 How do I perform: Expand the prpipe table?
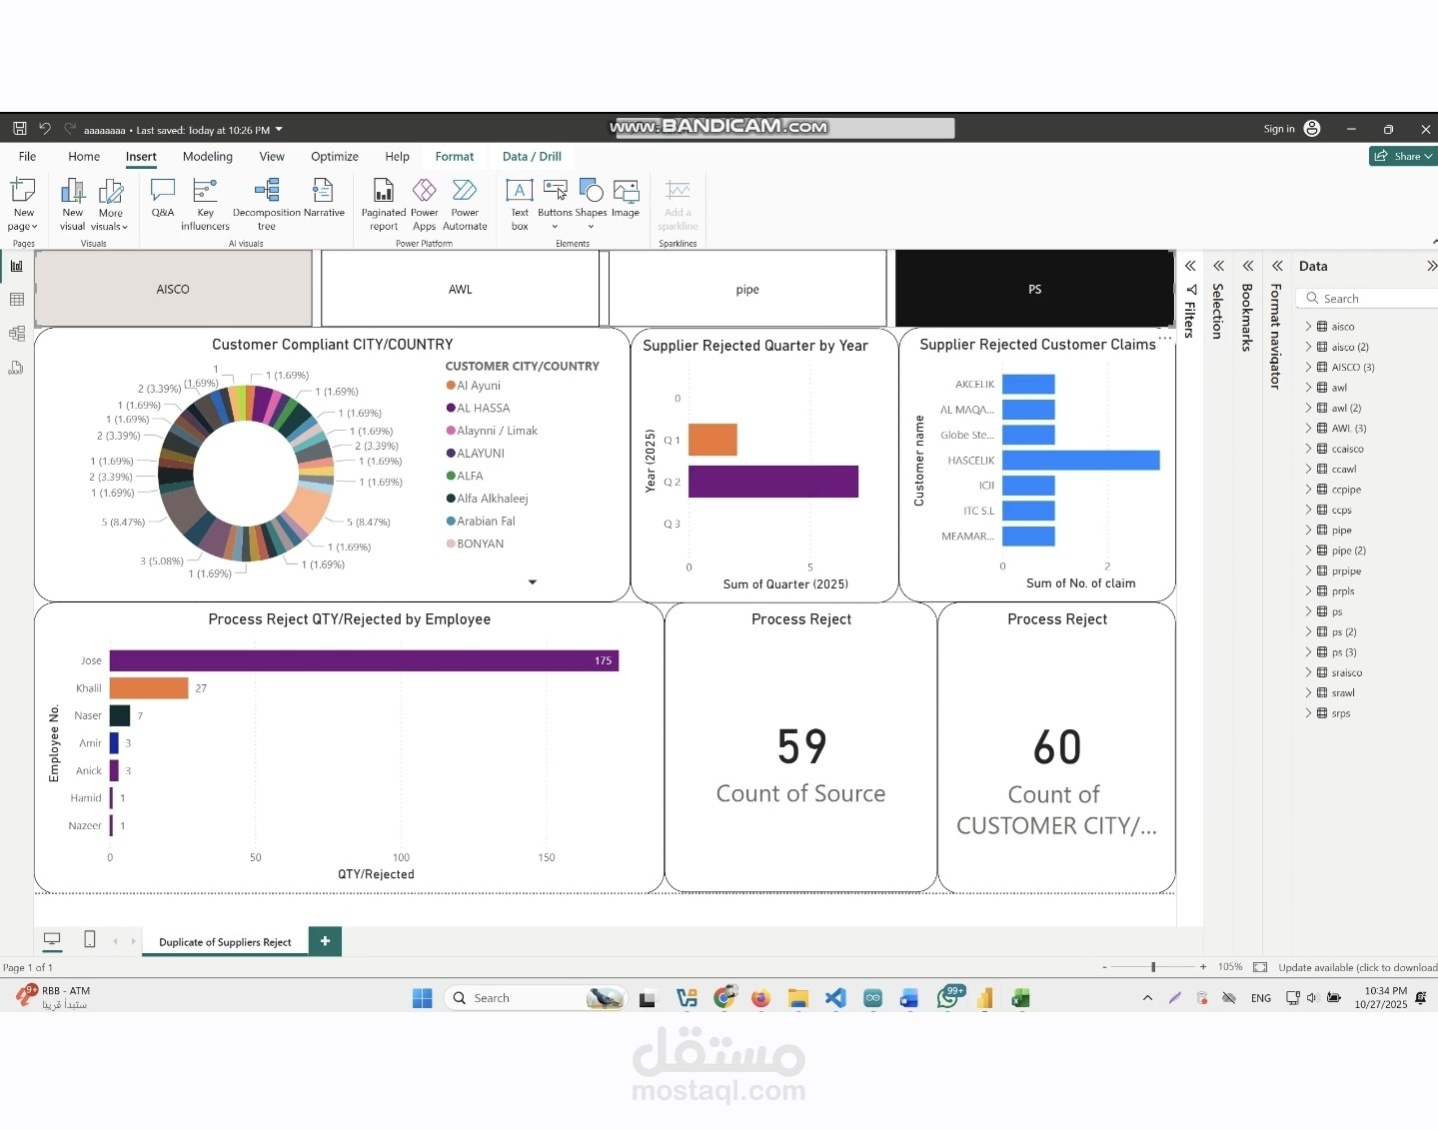pos(1308,571)
